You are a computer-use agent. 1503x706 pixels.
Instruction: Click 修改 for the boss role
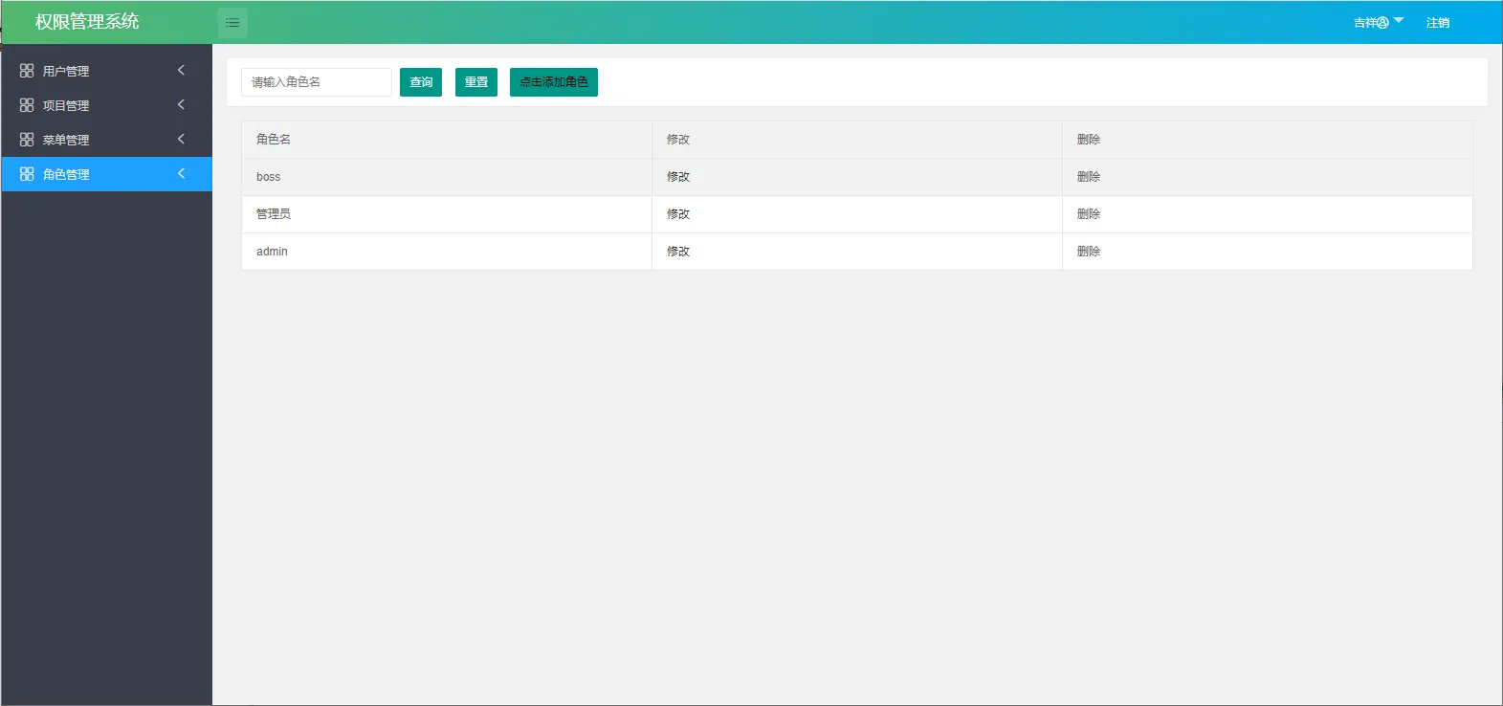pyautogui.click(x=678, y=177)
